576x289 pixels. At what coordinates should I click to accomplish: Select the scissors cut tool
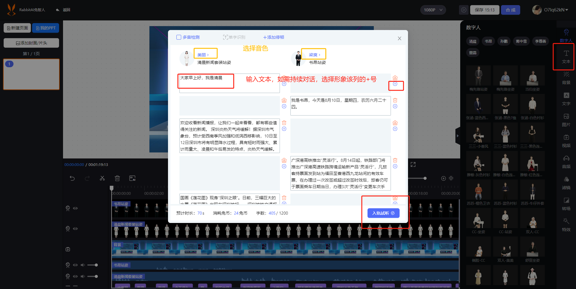(102, 178)
